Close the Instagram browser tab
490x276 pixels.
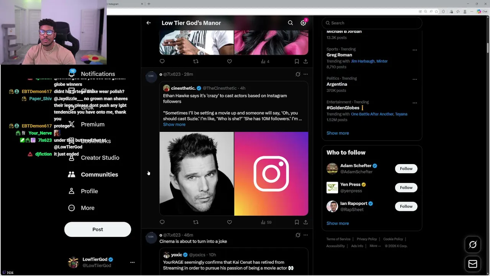pos(142,4)
